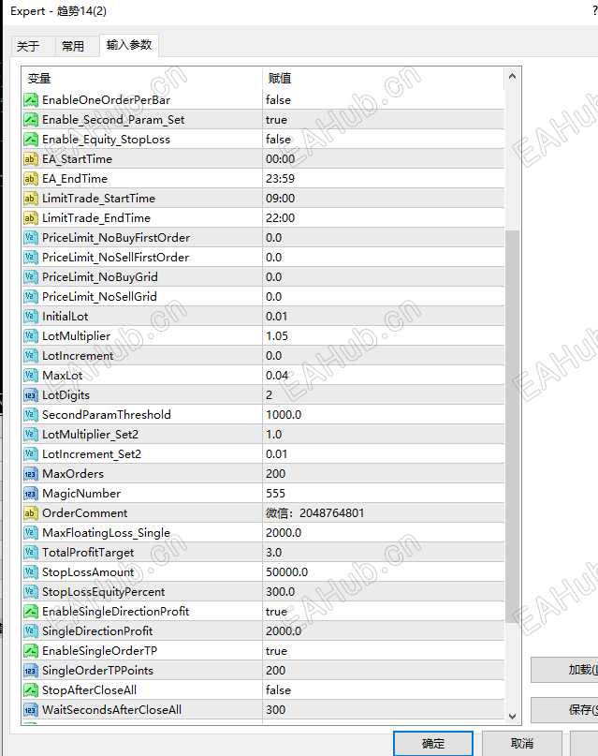Image resolution: width=598 pixels, height=756 pixels.
Task: Click the LimitTrade_EndTime string icon
Action: [x=30, y=218]
